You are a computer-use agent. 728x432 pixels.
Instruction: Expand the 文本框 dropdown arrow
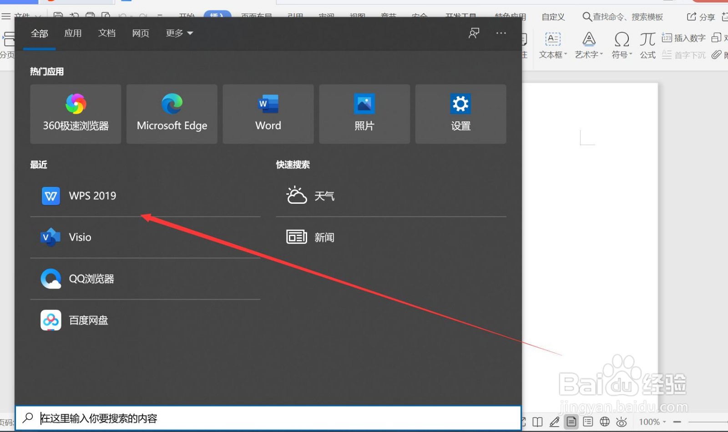pos(566,55)
